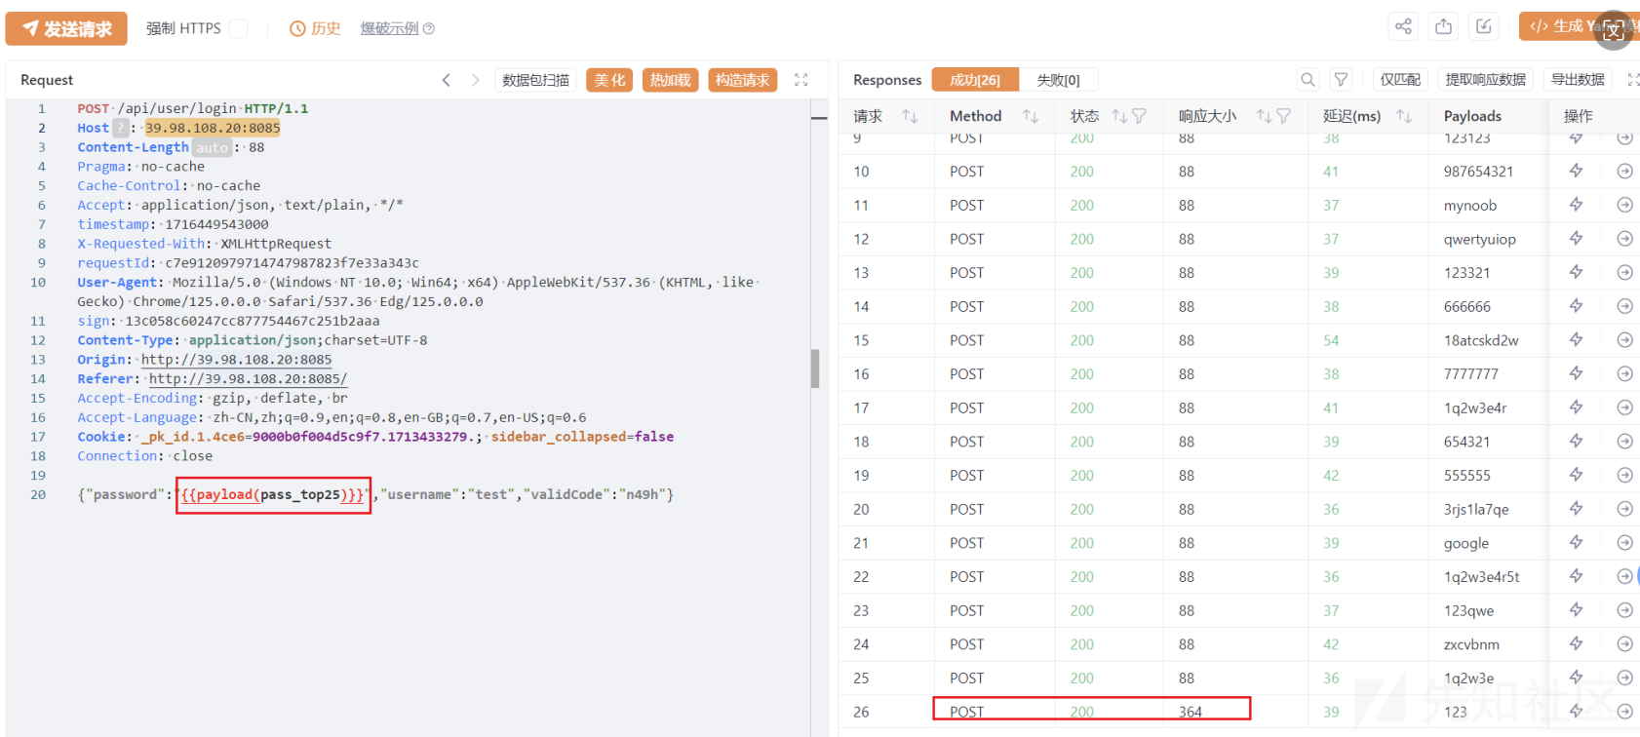This screenshot has height=737, width=1640.
Task: Open 状态 column filter dropdown
Action: pos(1139,116)
